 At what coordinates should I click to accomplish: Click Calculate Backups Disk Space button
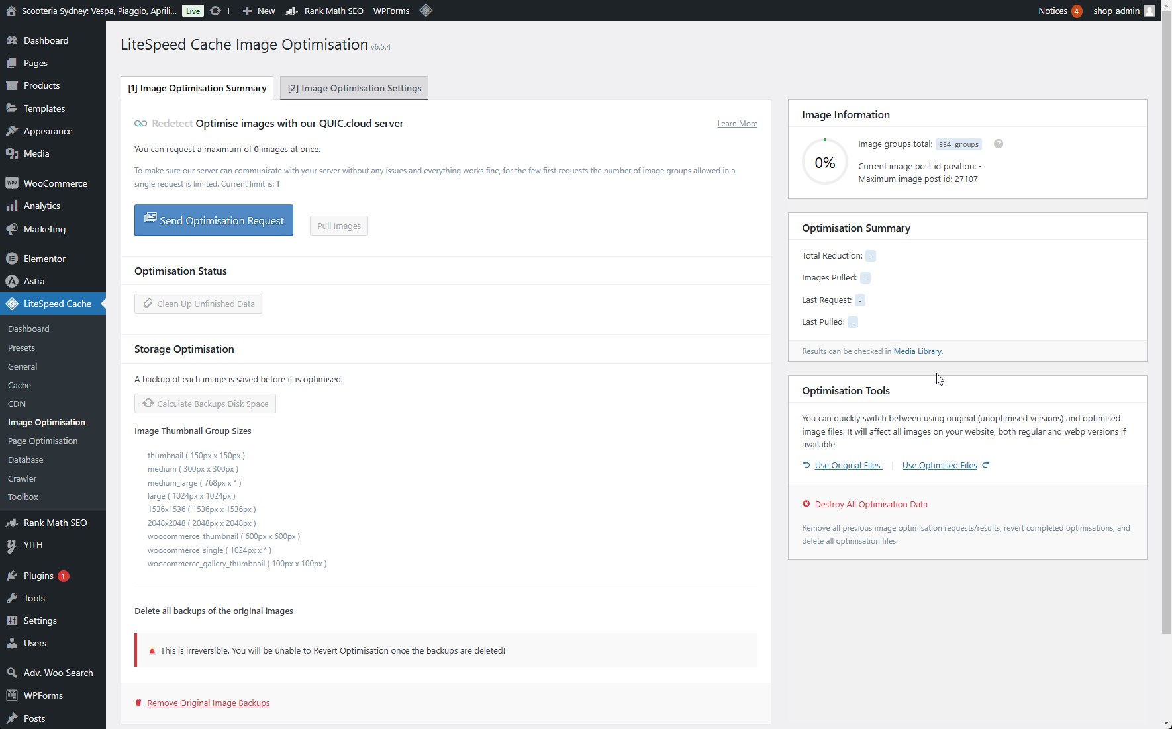205,404
